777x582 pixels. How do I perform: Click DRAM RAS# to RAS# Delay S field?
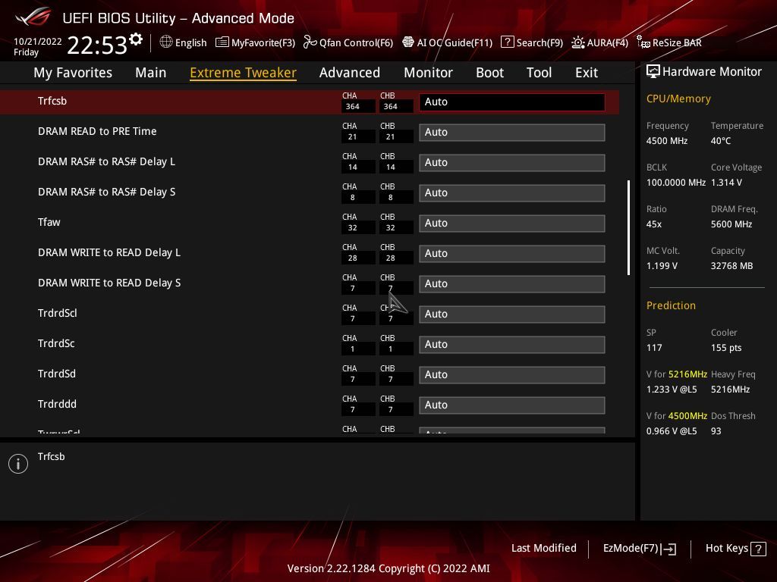coord(512,193)
